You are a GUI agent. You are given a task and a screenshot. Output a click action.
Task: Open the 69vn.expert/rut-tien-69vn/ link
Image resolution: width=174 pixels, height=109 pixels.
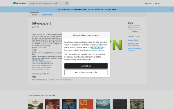41,67
